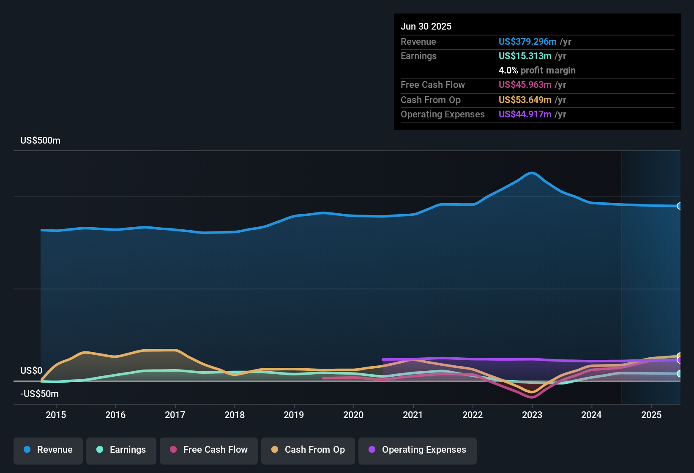
Task: Click the yellow Cash From Op legend dot
Action: tap(275, 450)
